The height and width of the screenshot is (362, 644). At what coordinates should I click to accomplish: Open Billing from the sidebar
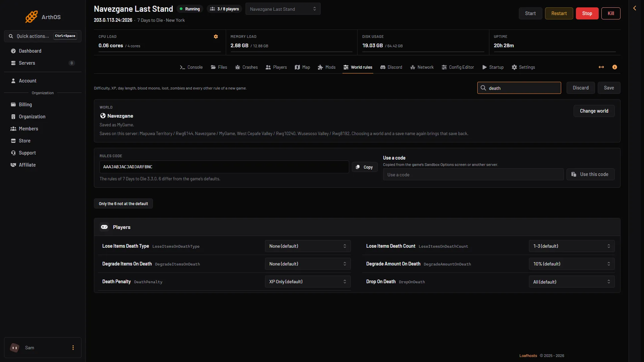[43, 105]
